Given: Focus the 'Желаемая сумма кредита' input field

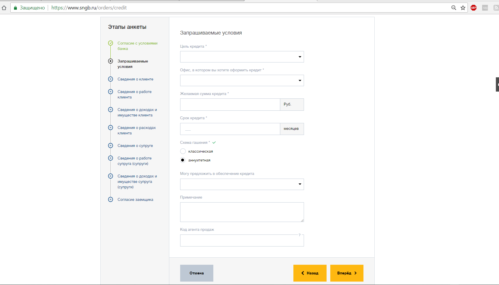Looking at the screenshot, I should tap(230, 104).
